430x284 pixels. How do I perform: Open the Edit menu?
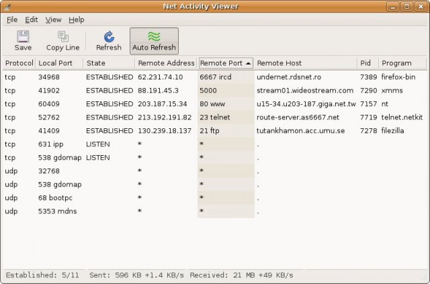32,19
